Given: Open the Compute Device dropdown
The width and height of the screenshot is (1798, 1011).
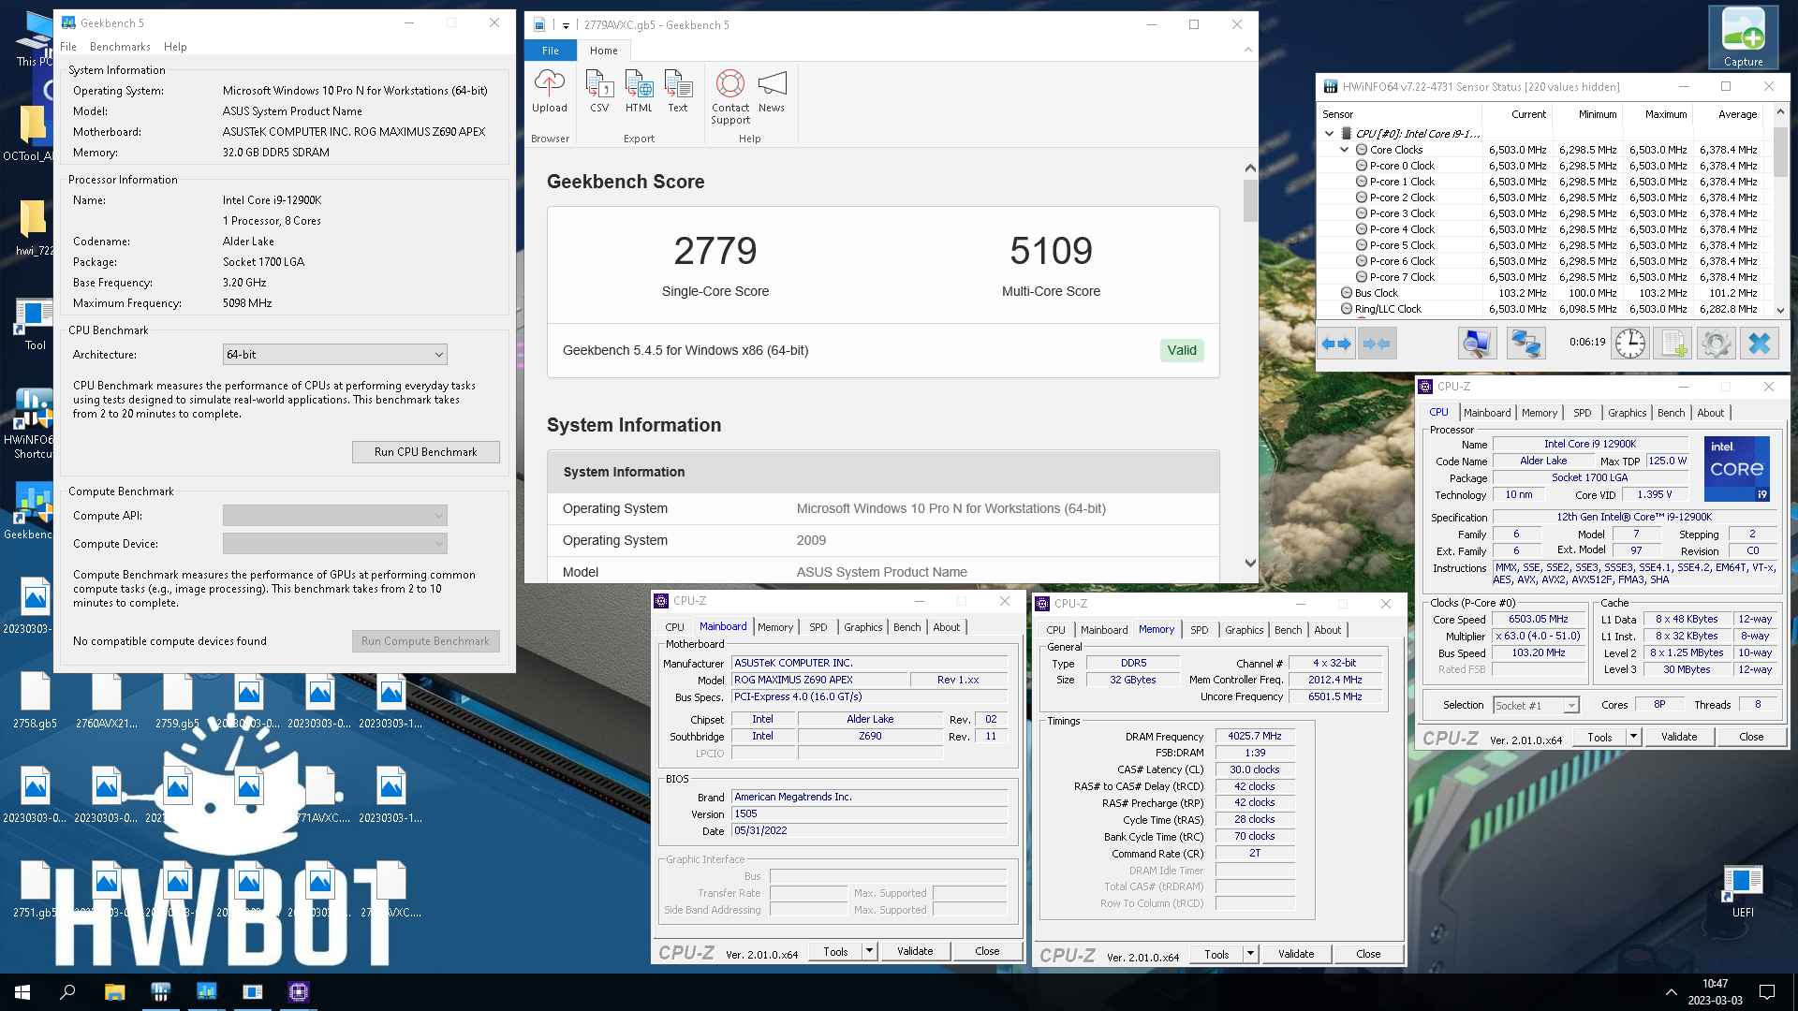Looking at the screenshot, I should (x=334, y=544).
